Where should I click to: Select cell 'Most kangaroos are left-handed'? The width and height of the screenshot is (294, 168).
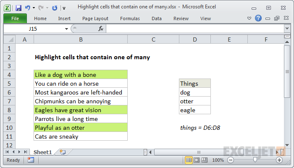pos(81,92)
